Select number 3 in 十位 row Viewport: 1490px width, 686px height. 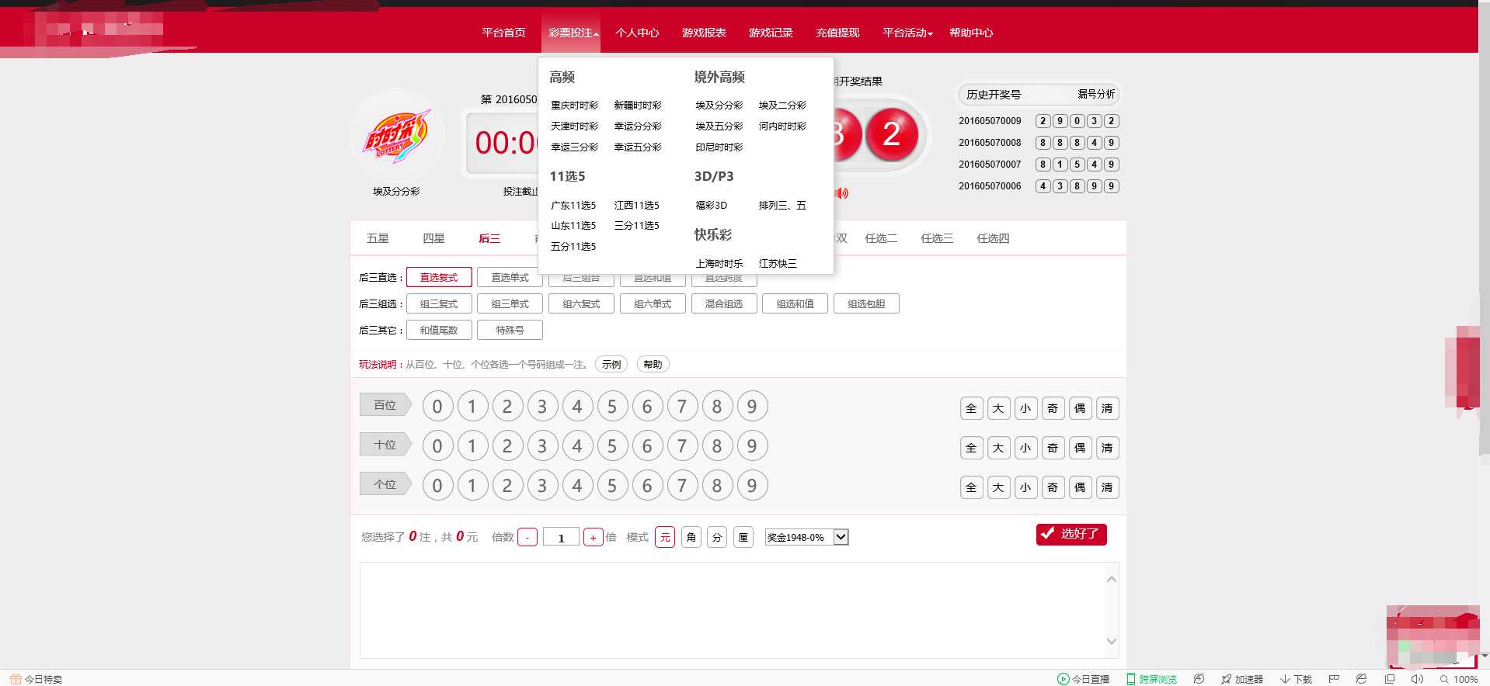coord(542,446)
